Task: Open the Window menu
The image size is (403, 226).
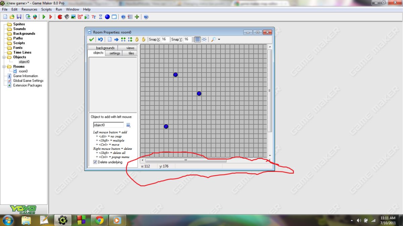Action: [73, 9]
